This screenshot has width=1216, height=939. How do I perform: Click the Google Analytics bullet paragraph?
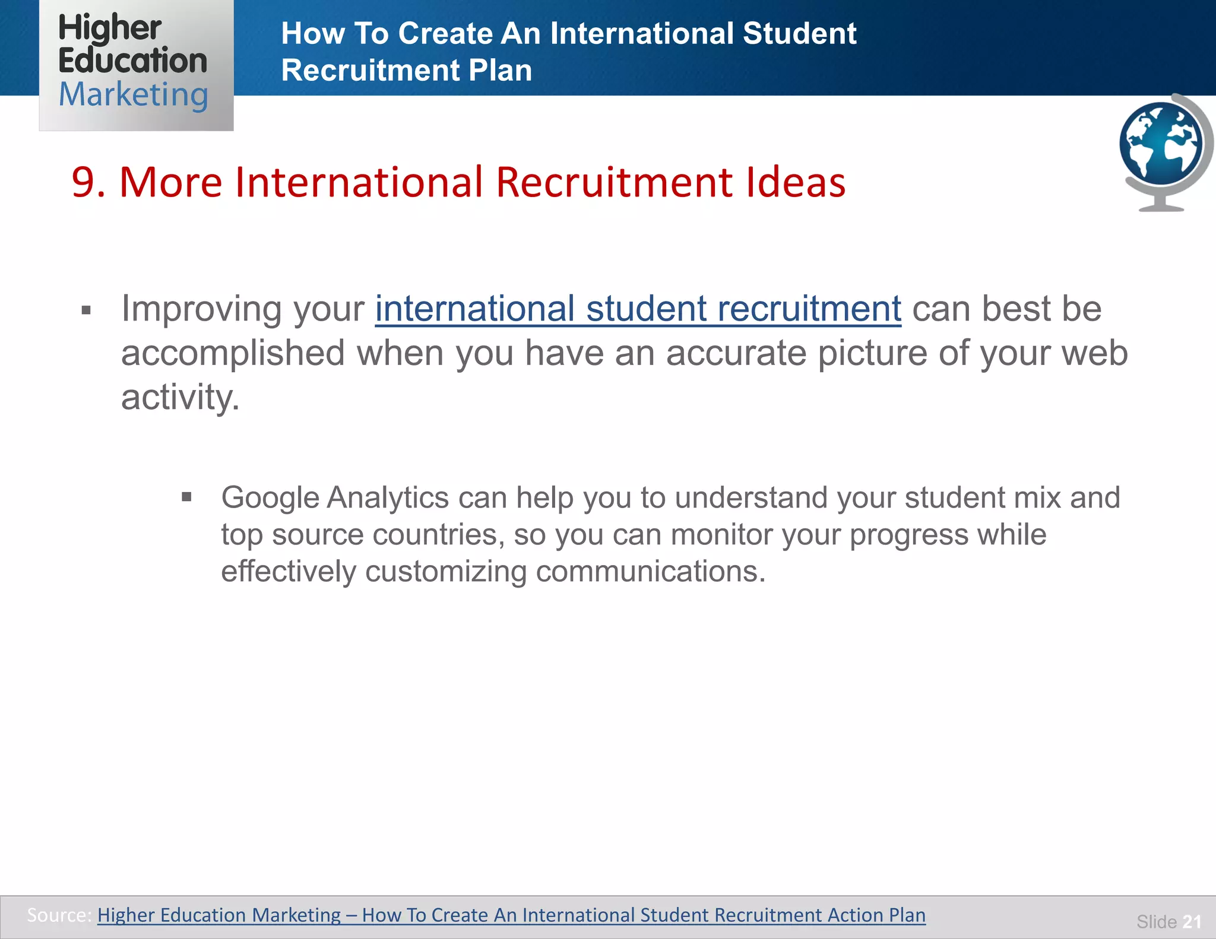click(x=670, y=534)
